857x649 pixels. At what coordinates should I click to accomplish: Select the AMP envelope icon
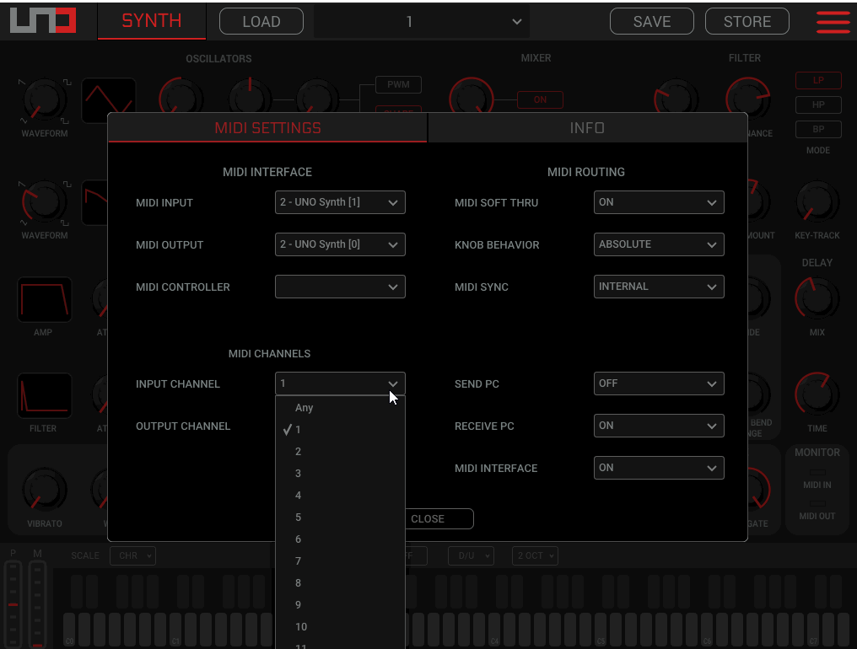(x=44, y=299)
